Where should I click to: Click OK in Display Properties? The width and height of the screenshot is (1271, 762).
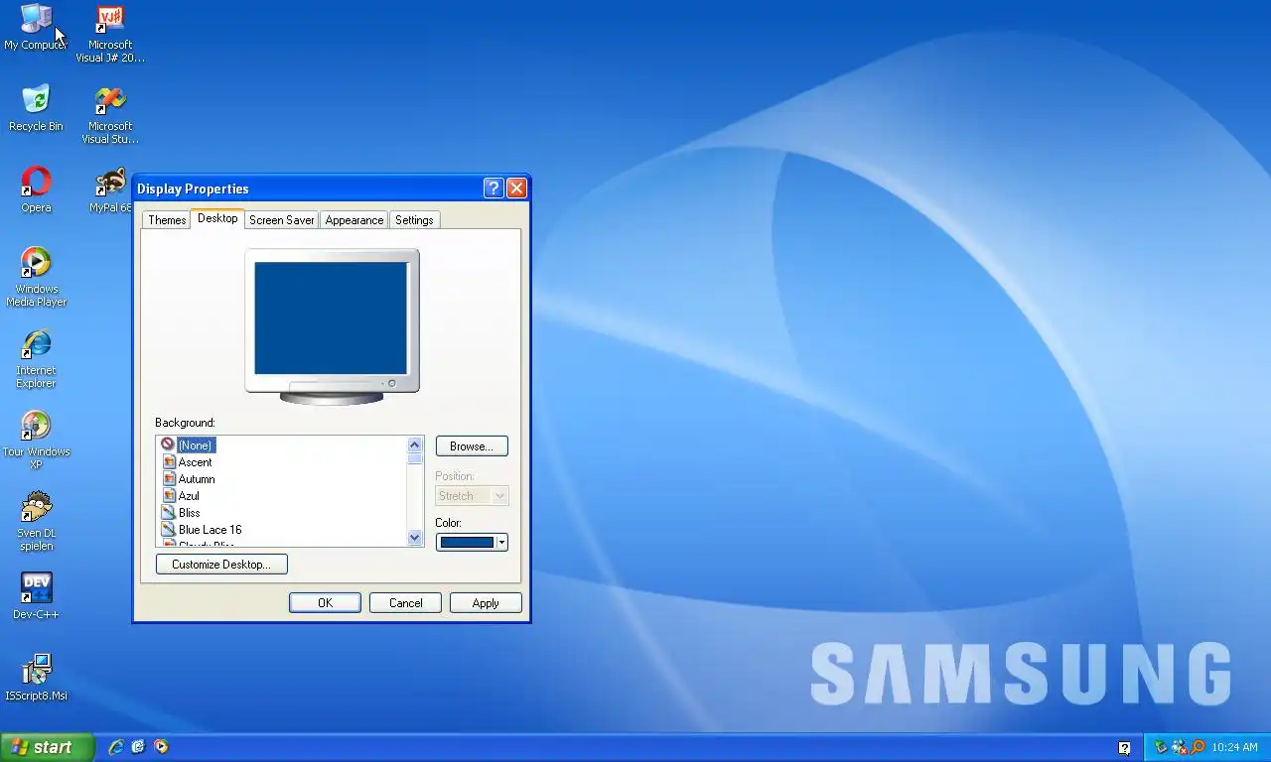click(325, 603)
